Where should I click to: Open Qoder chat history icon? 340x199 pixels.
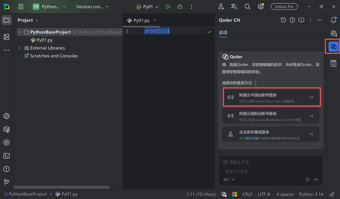pos(283,20)
